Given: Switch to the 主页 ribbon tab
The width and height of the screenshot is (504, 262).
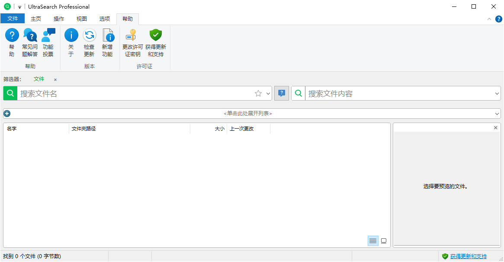Looking at the screenshot, I should click(x=36, y=19).
